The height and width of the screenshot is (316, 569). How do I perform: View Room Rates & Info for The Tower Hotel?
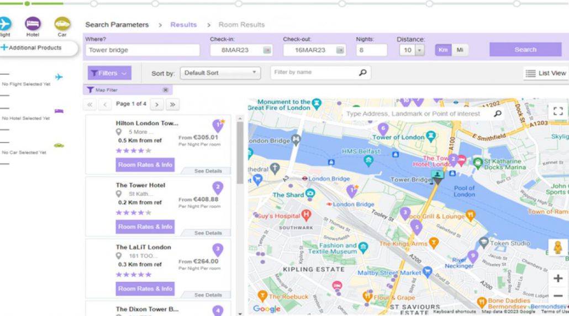(x=145, y=227)
